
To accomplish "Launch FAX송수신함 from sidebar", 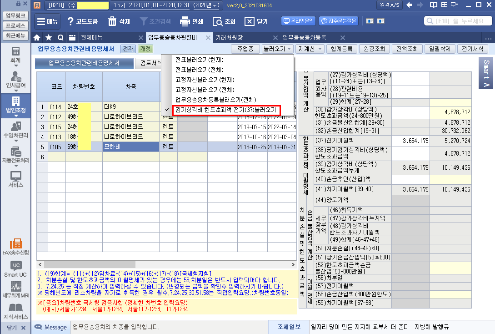I will point(16,243).
